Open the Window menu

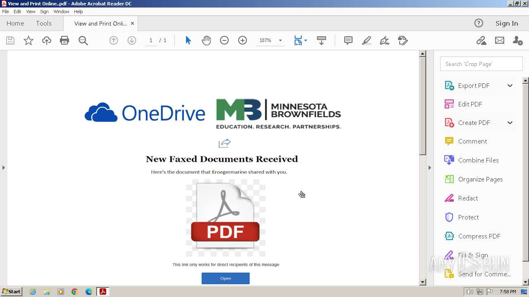pyautogui.click(x=61, y=12)
